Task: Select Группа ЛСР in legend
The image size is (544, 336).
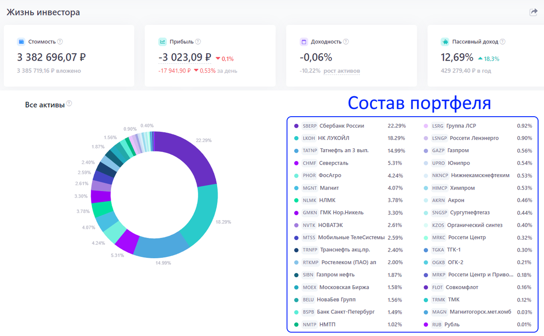Action: click(461, 126)
